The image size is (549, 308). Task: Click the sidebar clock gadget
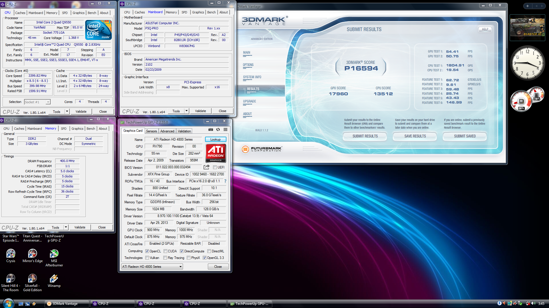[527, 63]
